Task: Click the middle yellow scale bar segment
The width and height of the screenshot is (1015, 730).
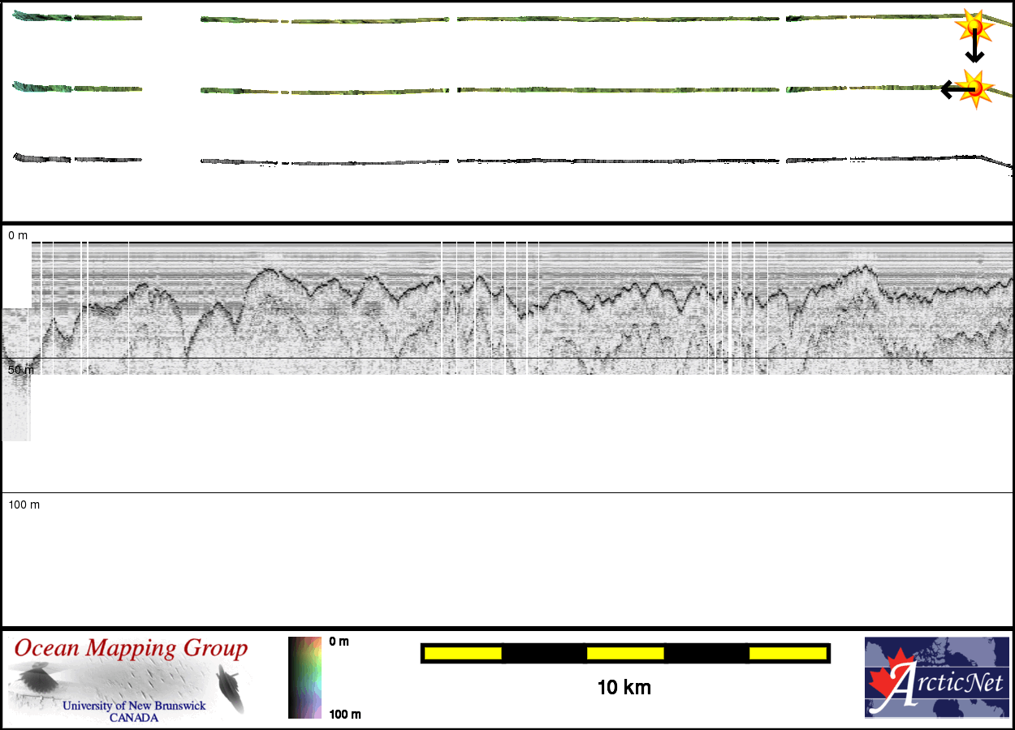Action: point(625,653)
